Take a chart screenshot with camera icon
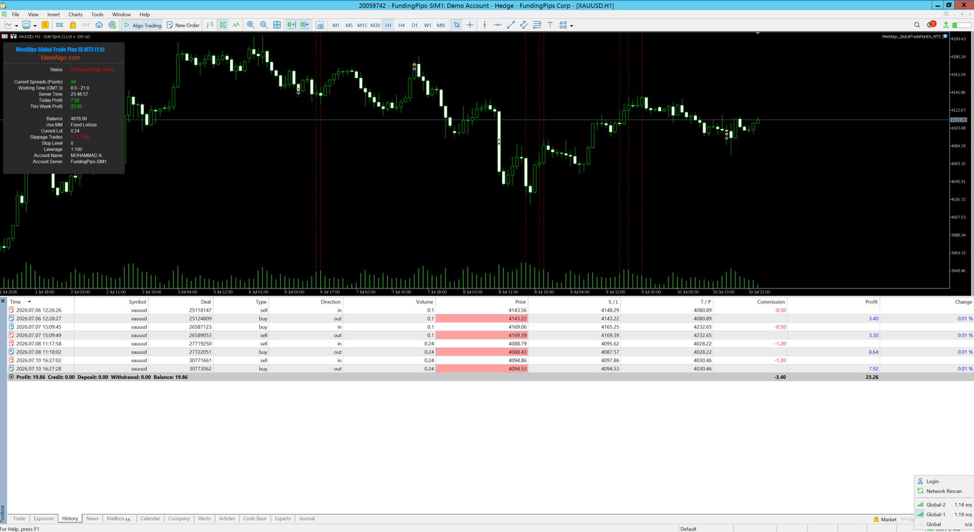Image resolution: width=974 pixels, height=532 pixels. click(320, 25)
